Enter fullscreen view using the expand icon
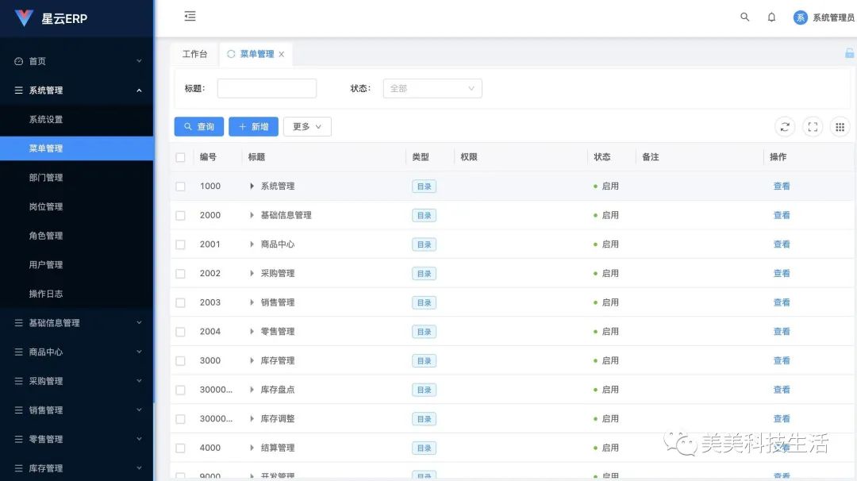 (813, 126)
